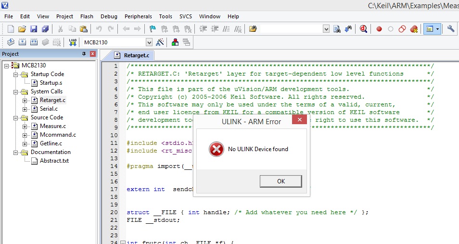Open Options for Target wand icon
The image size is (459, 244).
160,42
